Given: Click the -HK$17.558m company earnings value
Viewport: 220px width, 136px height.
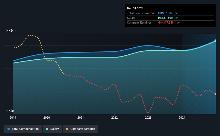Looking at the screenshot, I should (x=167, y=22).
